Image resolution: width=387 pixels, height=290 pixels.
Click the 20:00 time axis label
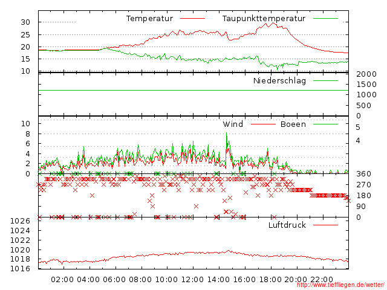point(296,280)
